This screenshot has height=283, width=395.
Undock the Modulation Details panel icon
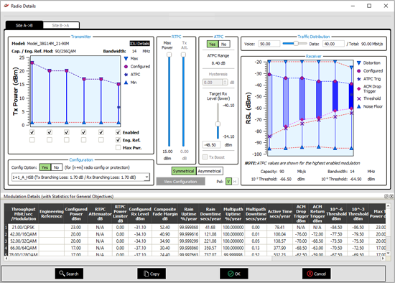386,196
